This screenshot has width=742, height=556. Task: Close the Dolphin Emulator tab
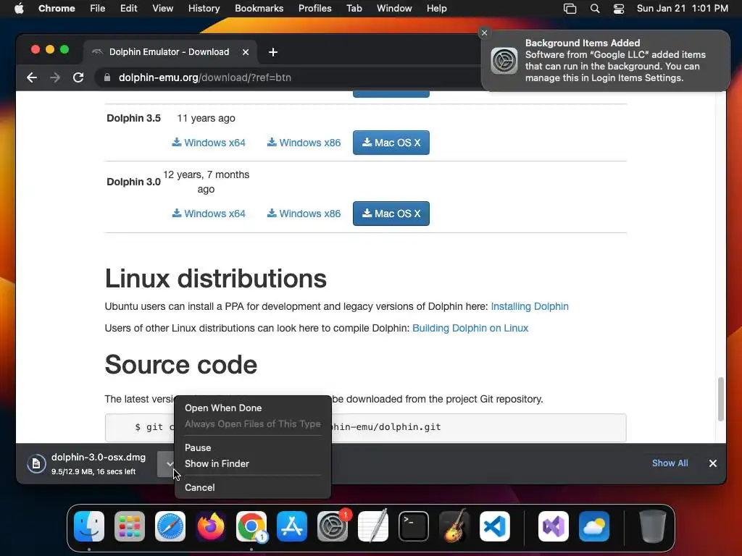point(246,52)
